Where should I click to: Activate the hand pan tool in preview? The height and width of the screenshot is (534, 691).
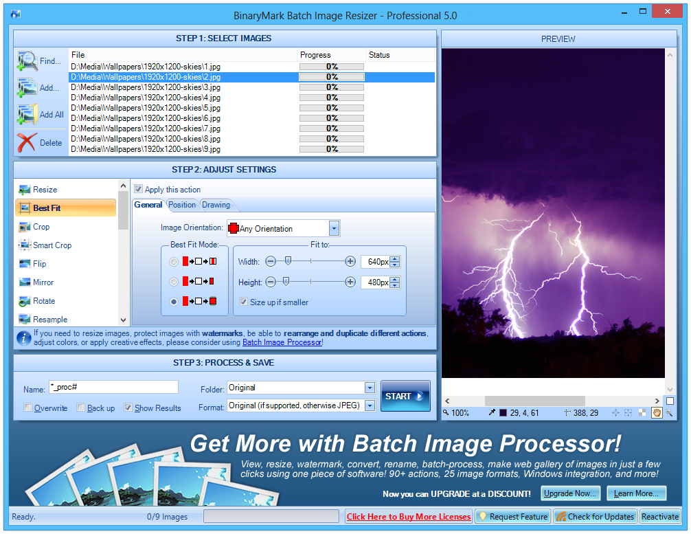point(656,413)
